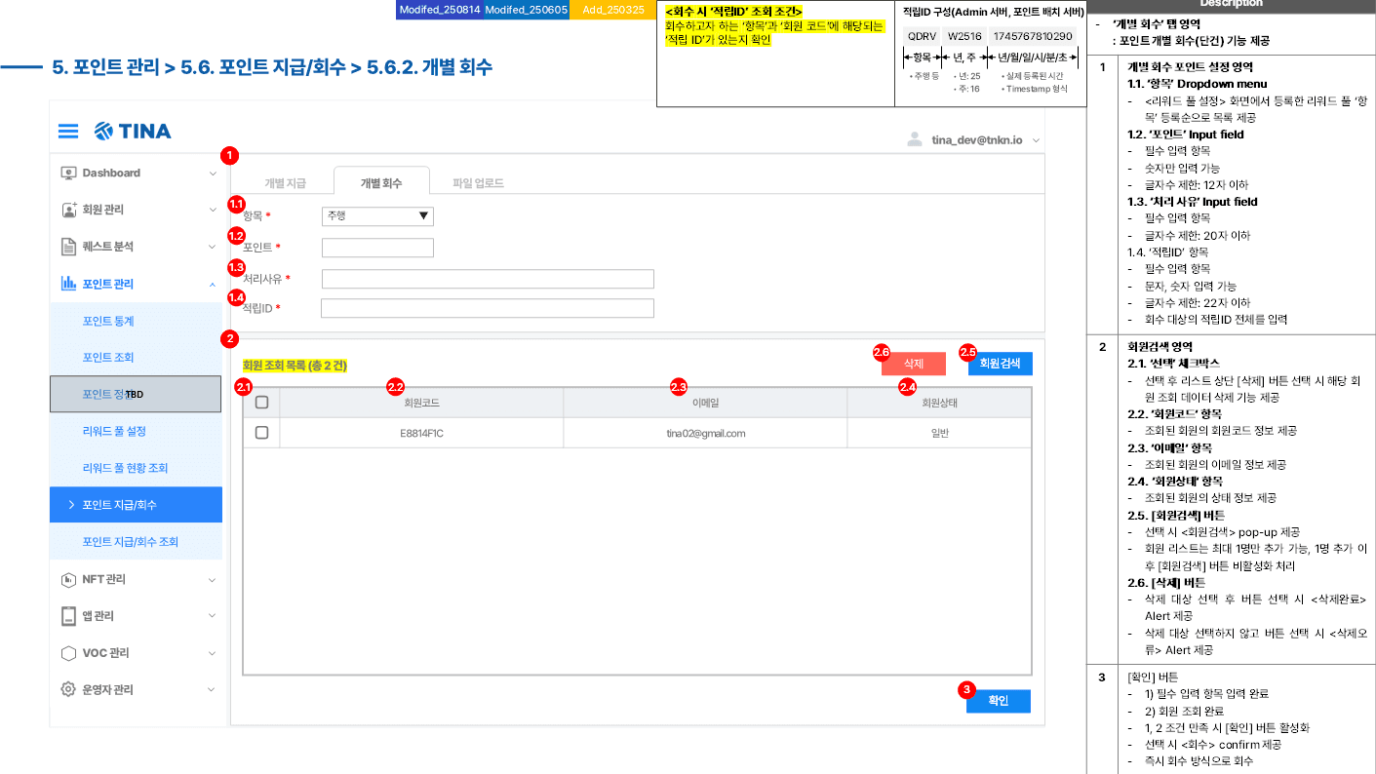
Task: Switch to the 개별 지급 tab
Action: [x=285, y=182]
